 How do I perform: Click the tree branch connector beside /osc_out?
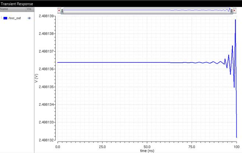coord(2,18)
